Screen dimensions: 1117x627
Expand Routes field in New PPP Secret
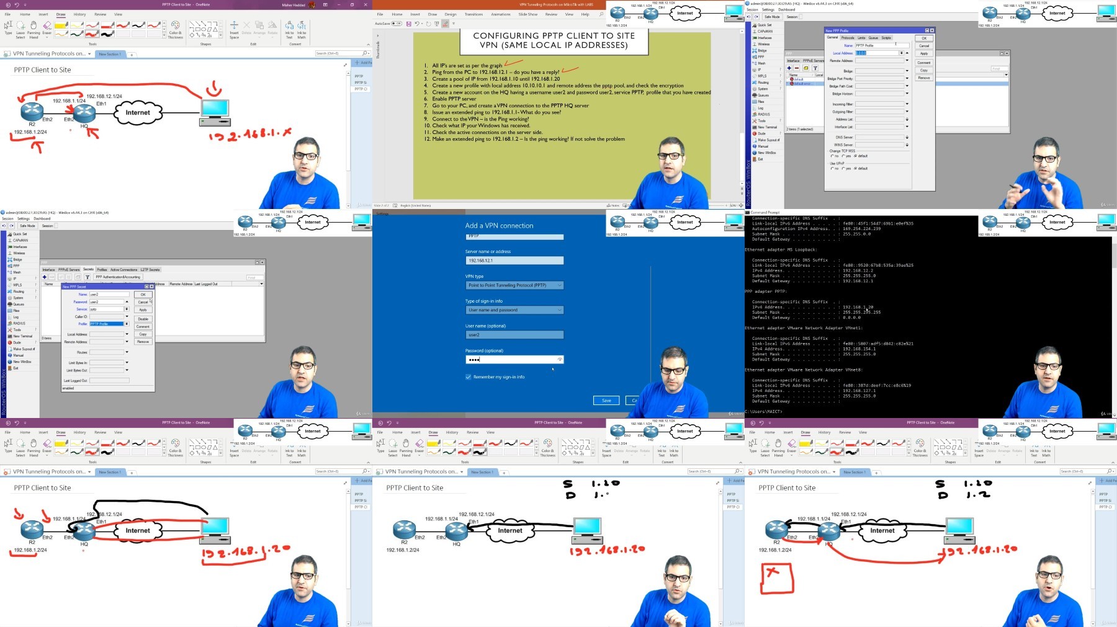[x=127, y=352]
